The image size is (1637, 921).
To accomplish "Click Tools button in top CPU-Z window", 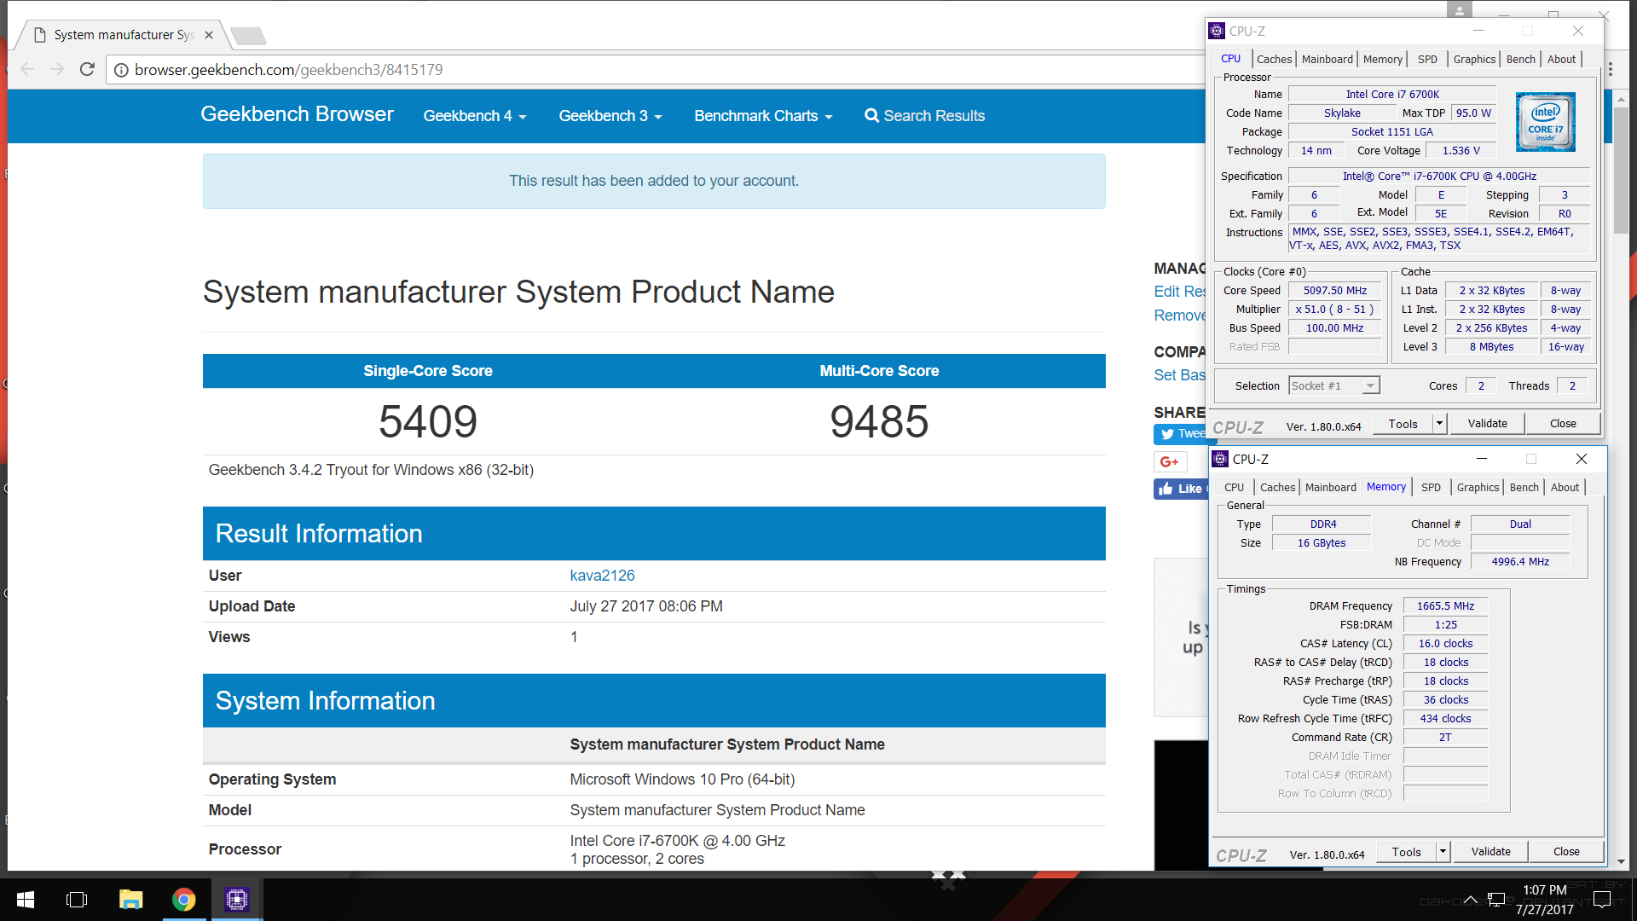I will (1403, 423).
